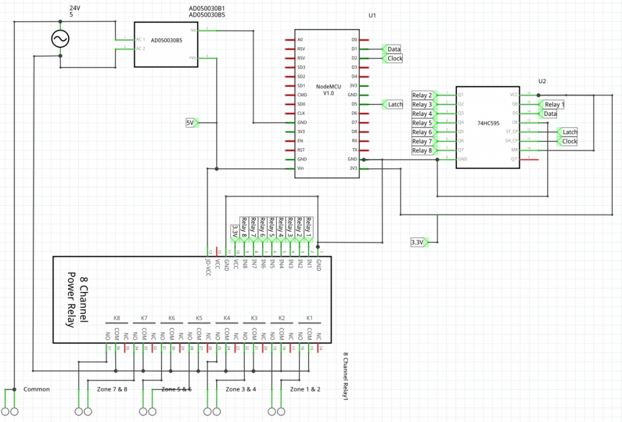Select the Relay 7 label left of 74HC595
This screenshot has width=622, height=422.
[x=425, y=141]
